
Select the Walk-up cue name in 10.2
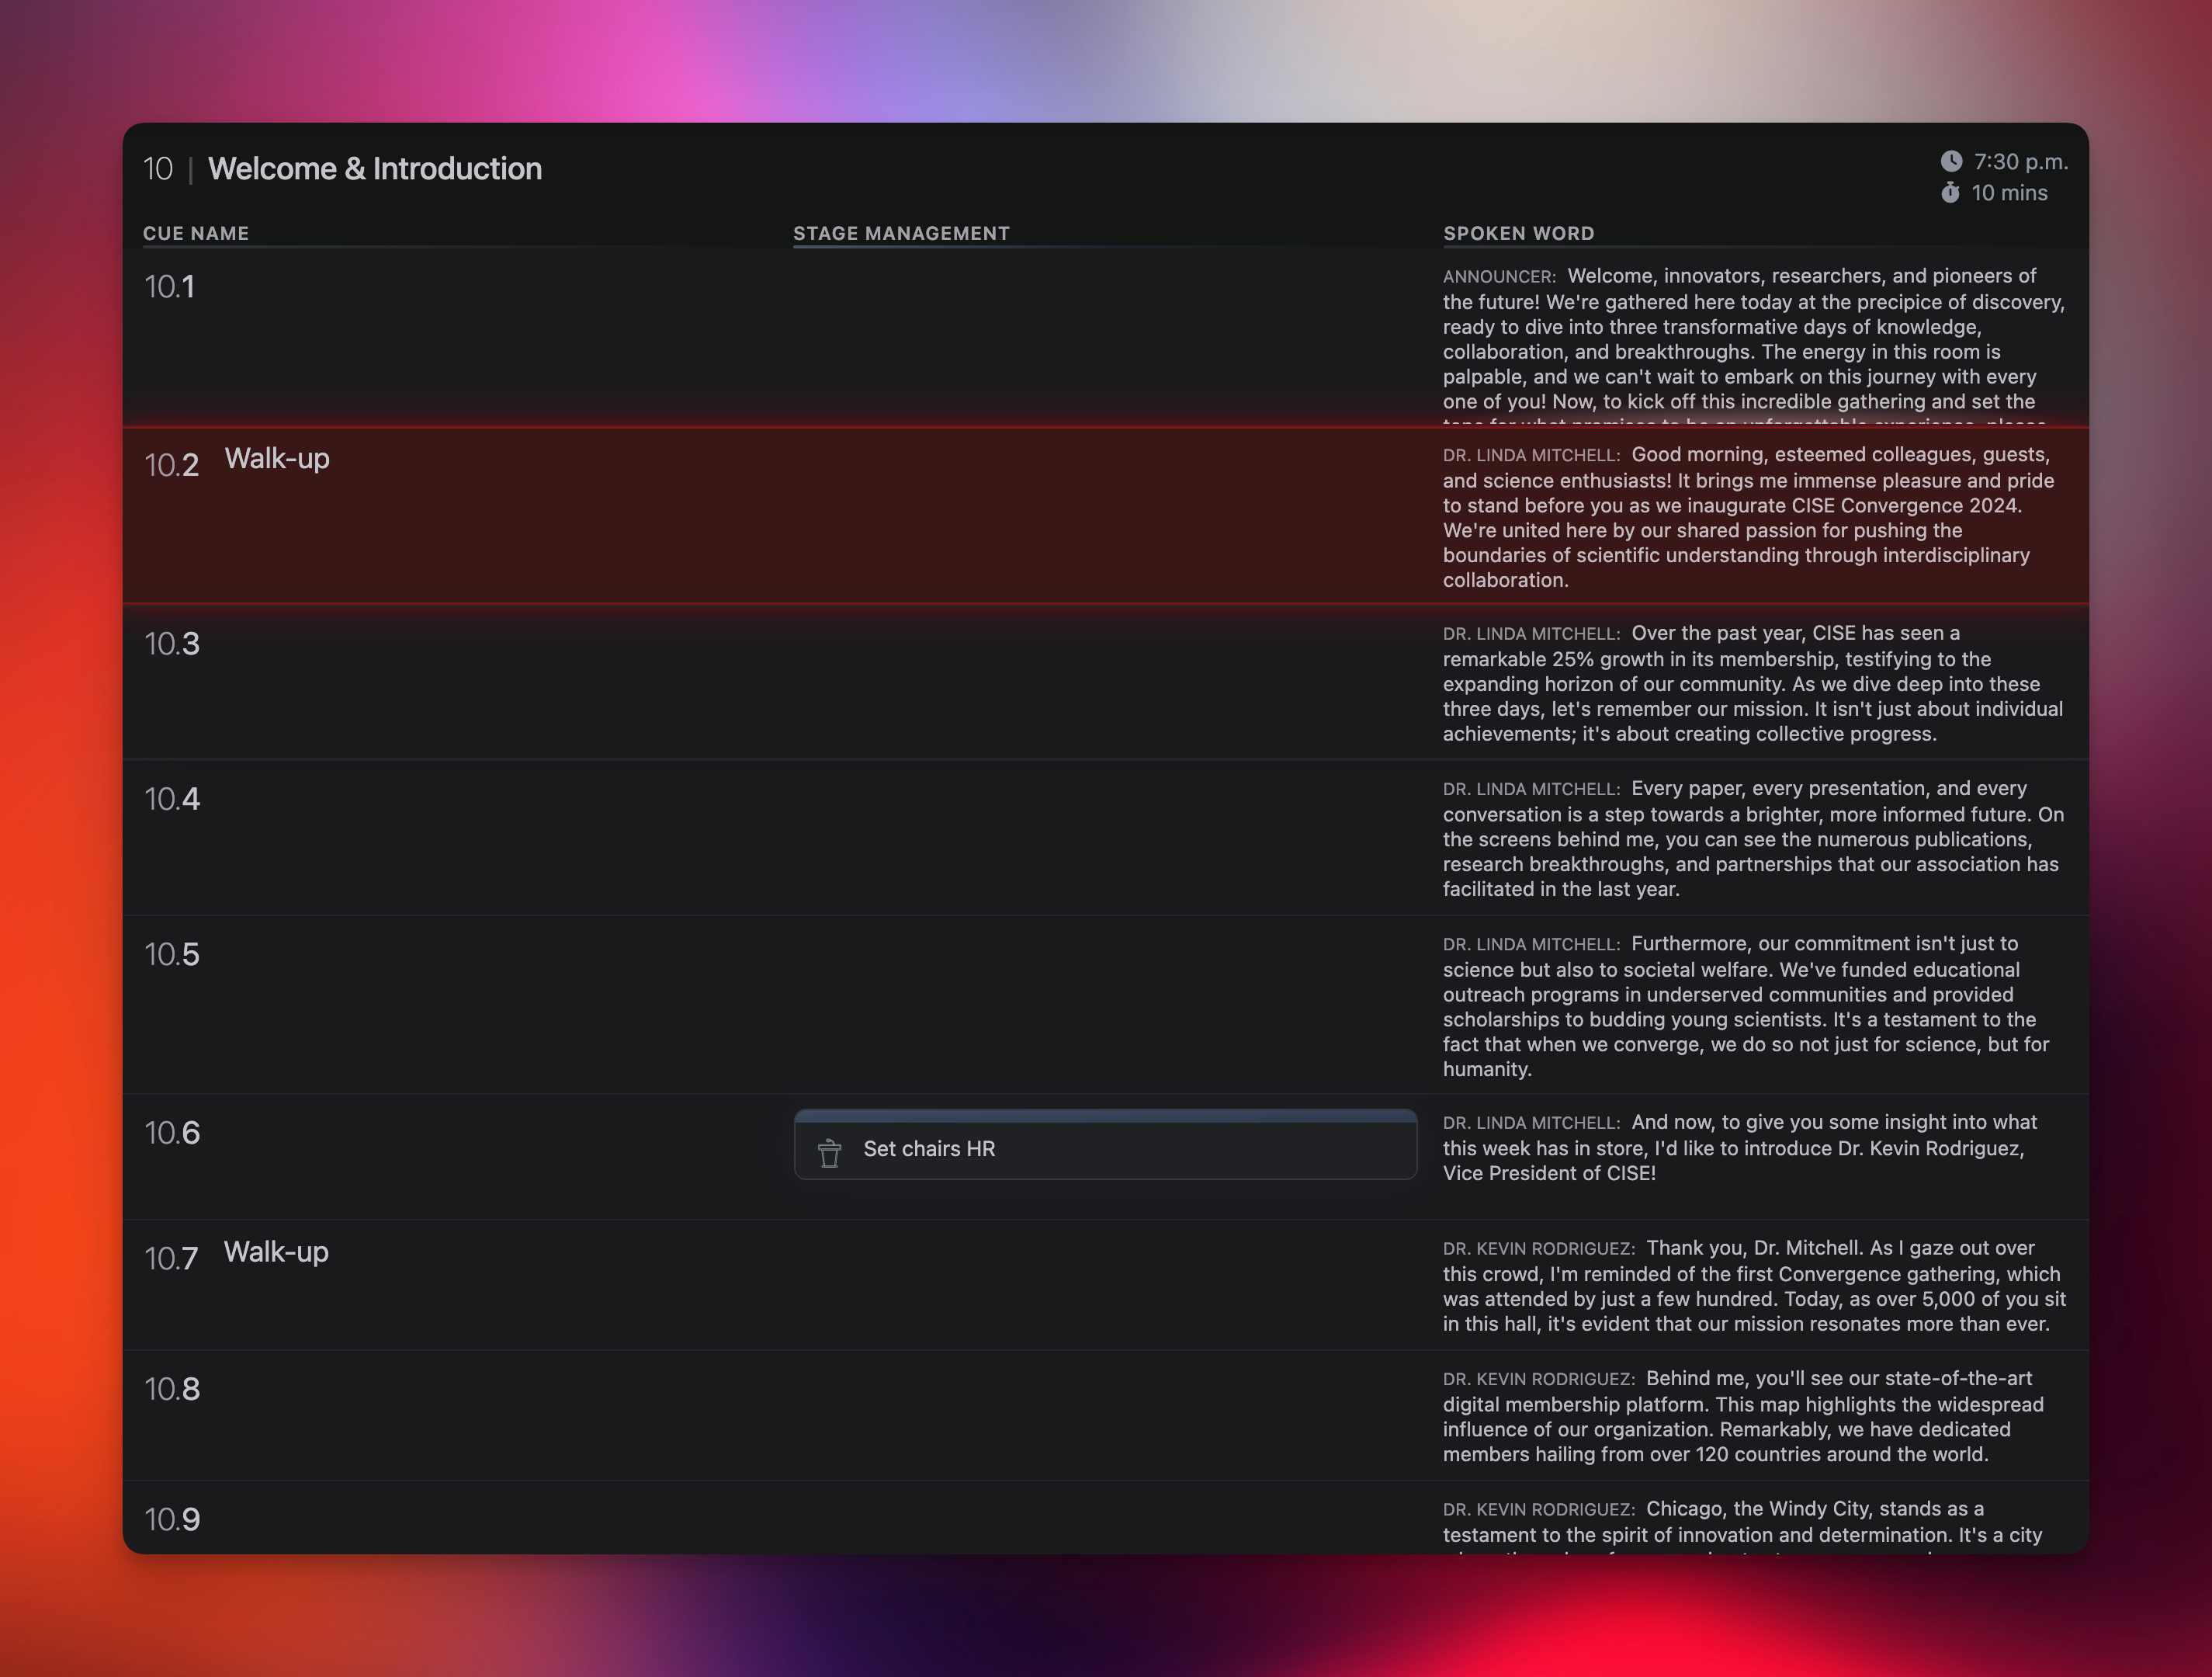pos(277,458)
